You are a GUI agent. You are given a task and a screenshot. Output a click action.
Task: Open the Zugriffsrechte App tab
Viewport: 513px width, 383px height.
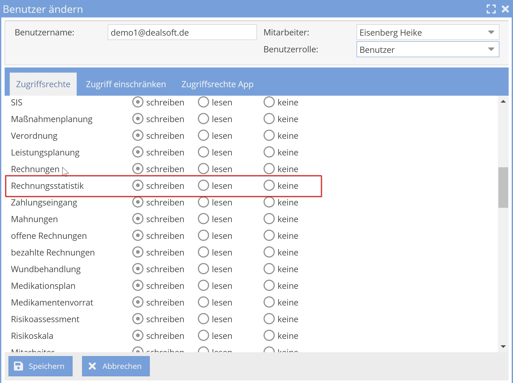coord(217,84)
